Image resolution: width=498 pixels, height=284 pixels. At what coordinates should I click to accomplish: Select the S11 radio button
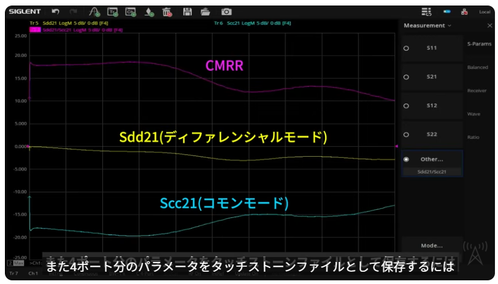[406, 48]
